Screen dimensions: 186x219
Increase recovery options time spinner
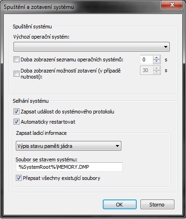156,68
